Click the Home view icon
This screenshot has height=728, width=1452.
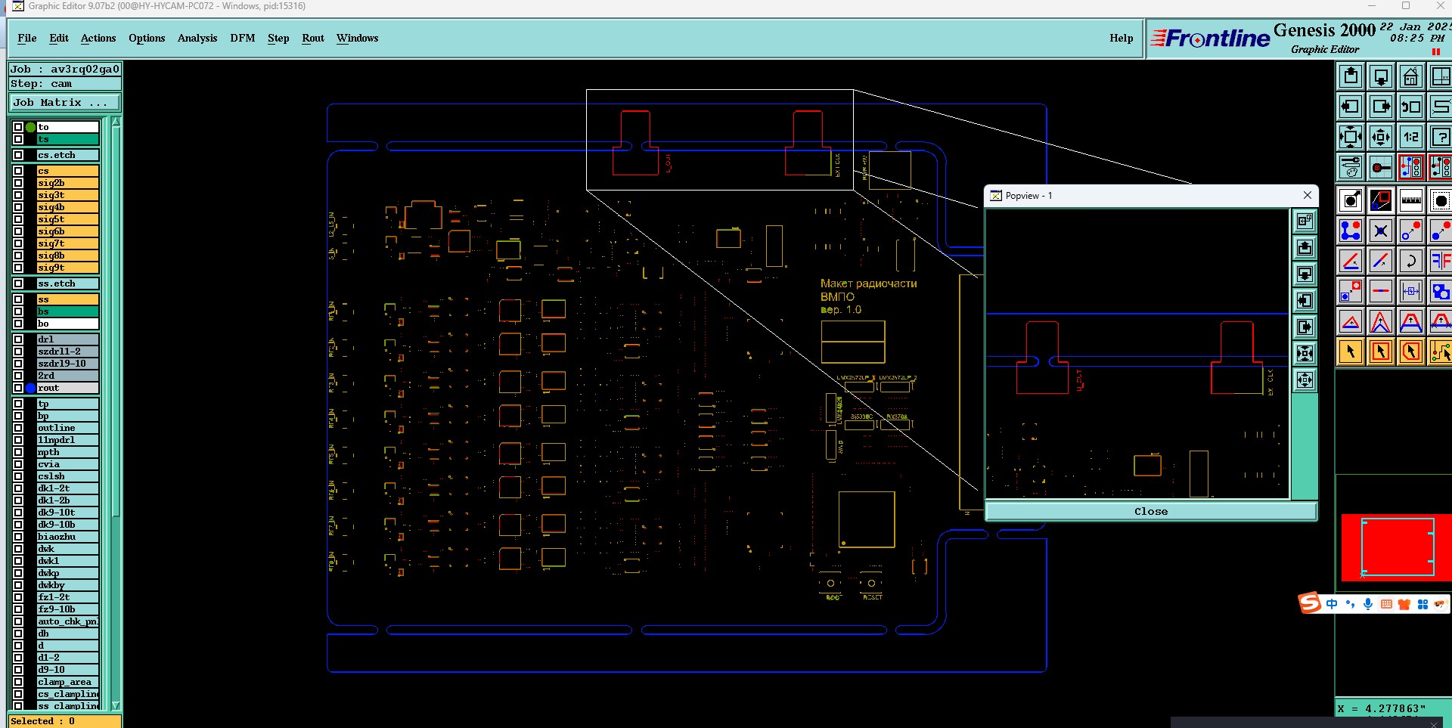point(1410,77)
